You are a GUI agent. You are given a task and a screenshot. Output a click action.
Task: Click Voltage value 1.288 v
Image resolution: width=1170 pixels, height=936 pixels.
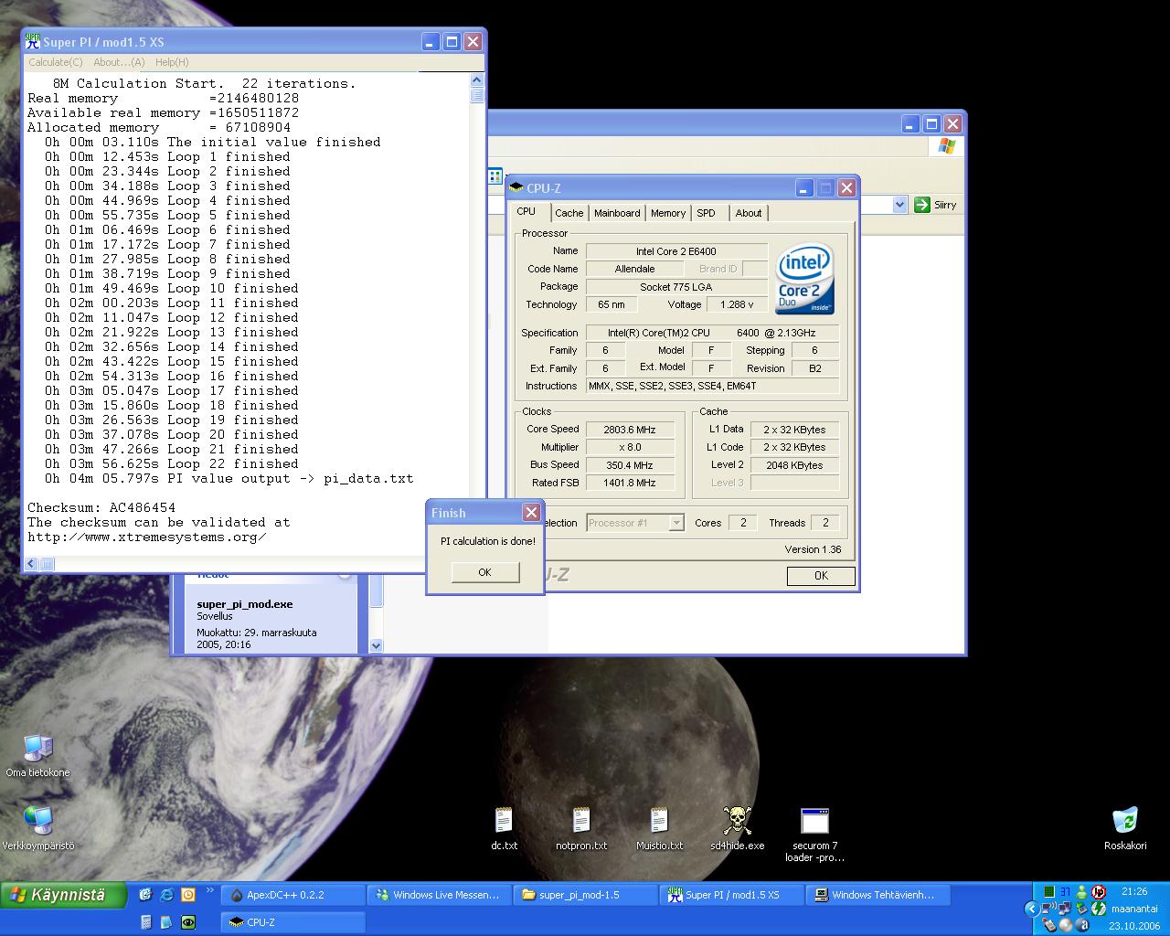coord(737,304)
